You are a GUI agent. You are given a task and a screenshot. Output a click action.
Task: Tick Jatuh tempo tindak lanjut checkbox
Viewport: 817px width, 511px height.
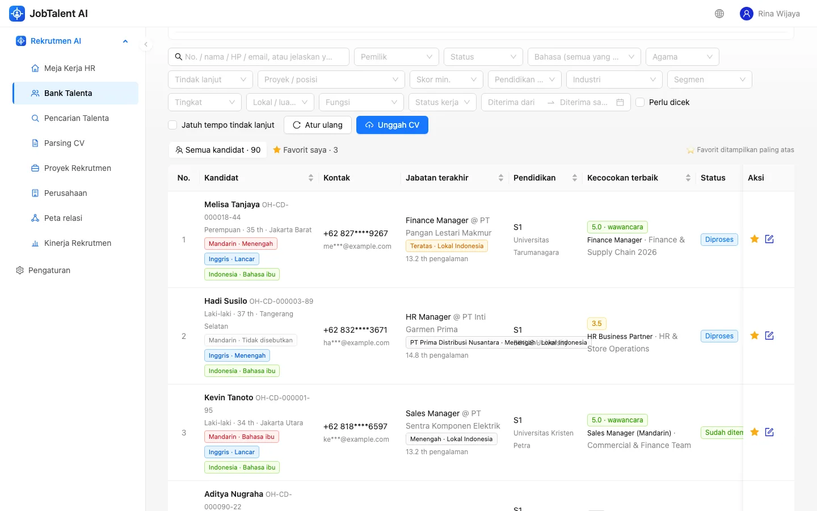pos(172,125)
